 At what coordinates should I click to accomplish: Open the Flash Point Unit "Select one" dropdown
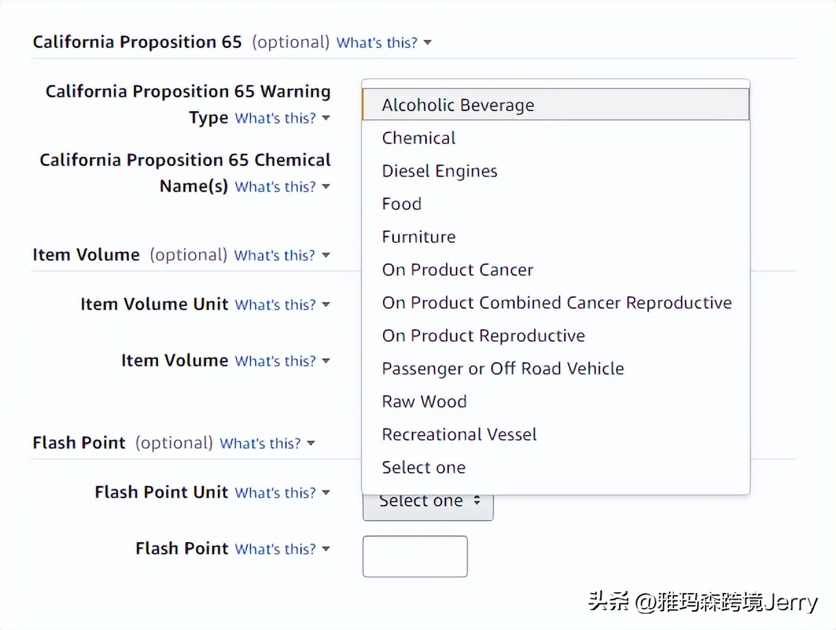tap(428, 501)
